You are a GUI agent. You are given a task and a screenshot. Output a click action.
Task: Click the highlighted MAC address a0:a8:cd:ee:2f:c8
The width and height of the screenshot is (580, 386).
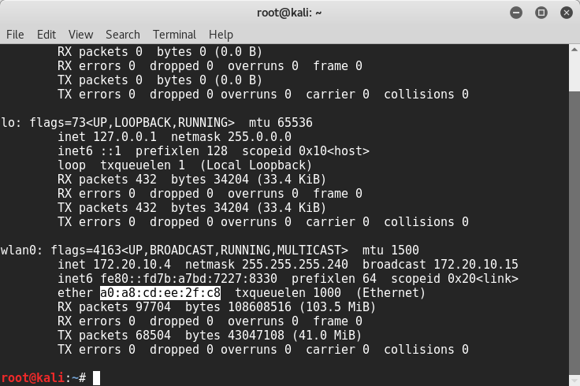click(160, 293)
